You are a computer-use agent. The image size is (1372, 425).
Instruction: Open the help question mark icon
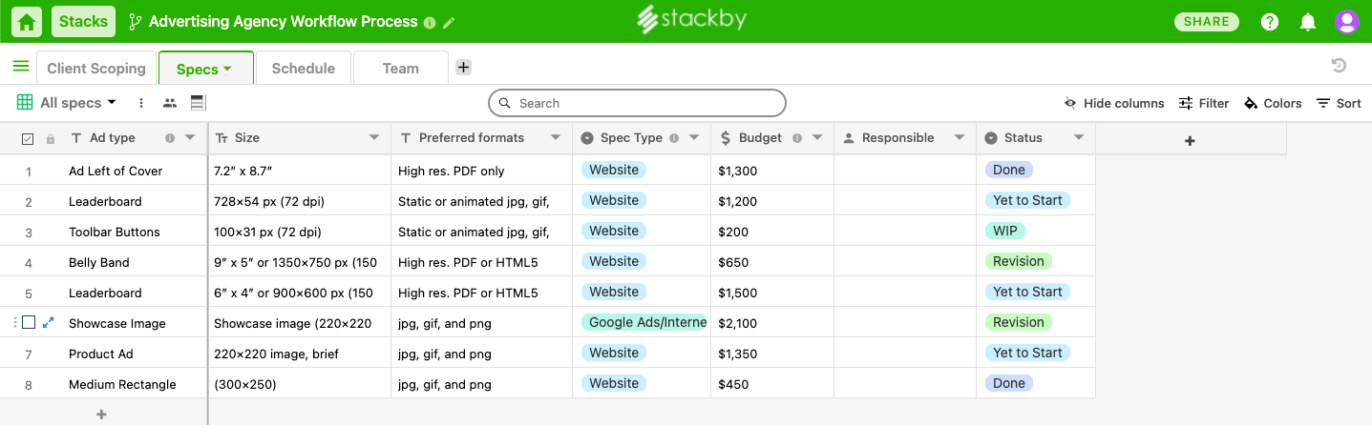[x=1270, y=22]
